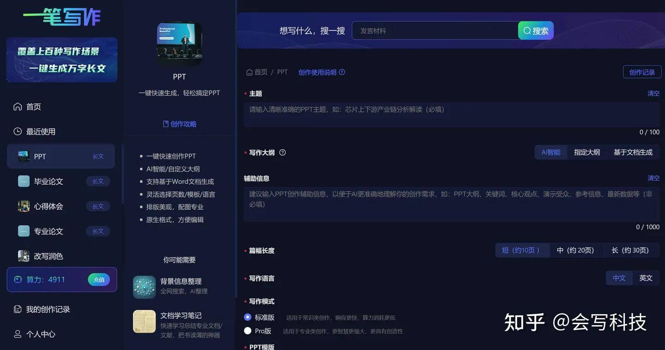Viewport: 665px width, 350px height.
Task: Click the 搜索 button
Action: coord(536,31)
